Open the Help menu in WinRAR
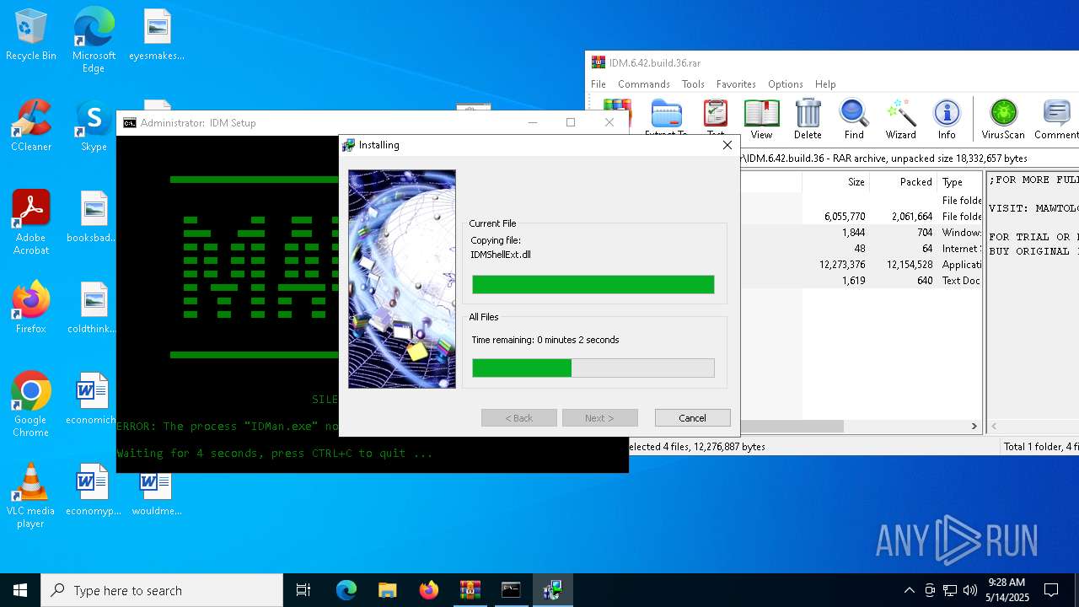This screenshot has height=607, width=1079. pos(825,84)
